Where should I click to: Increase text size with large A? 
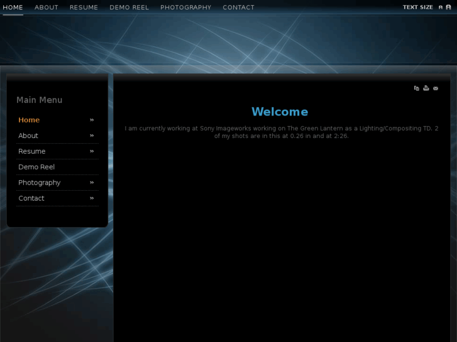pos(449,8)
